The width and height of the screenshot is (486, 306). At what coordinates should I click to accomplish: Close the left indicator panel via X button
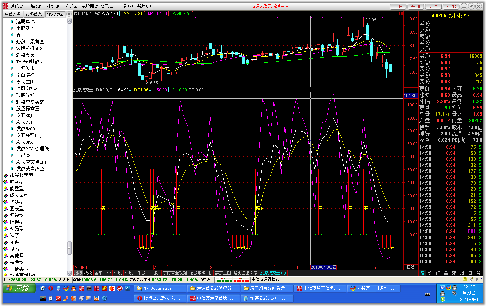69,14
